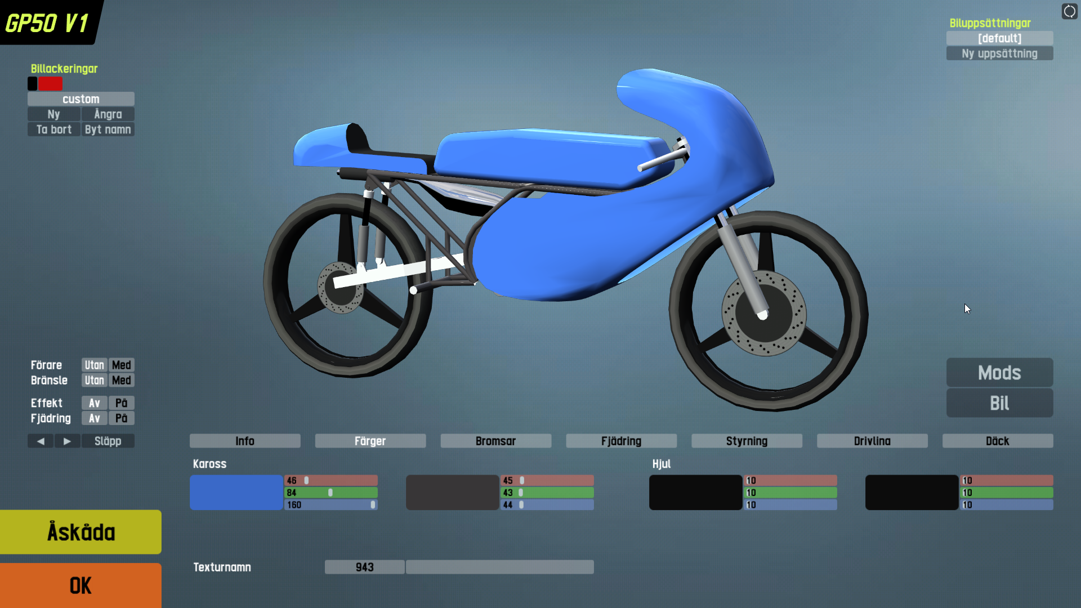Open the Däck tab
This screenshot has height=608, width=1081.
tap(997, 441)
